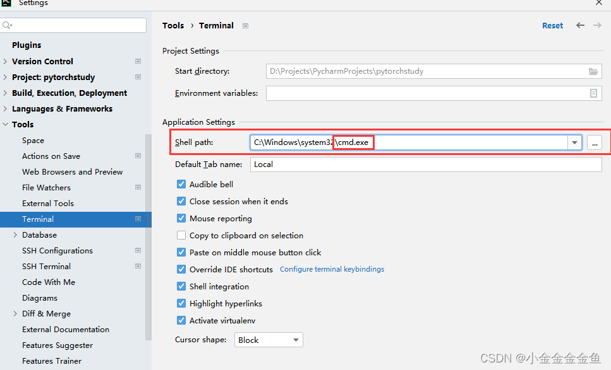Screen dimensions: 611x370
Task: Expand the Diff & Merge node
Action: click(15, 314)
